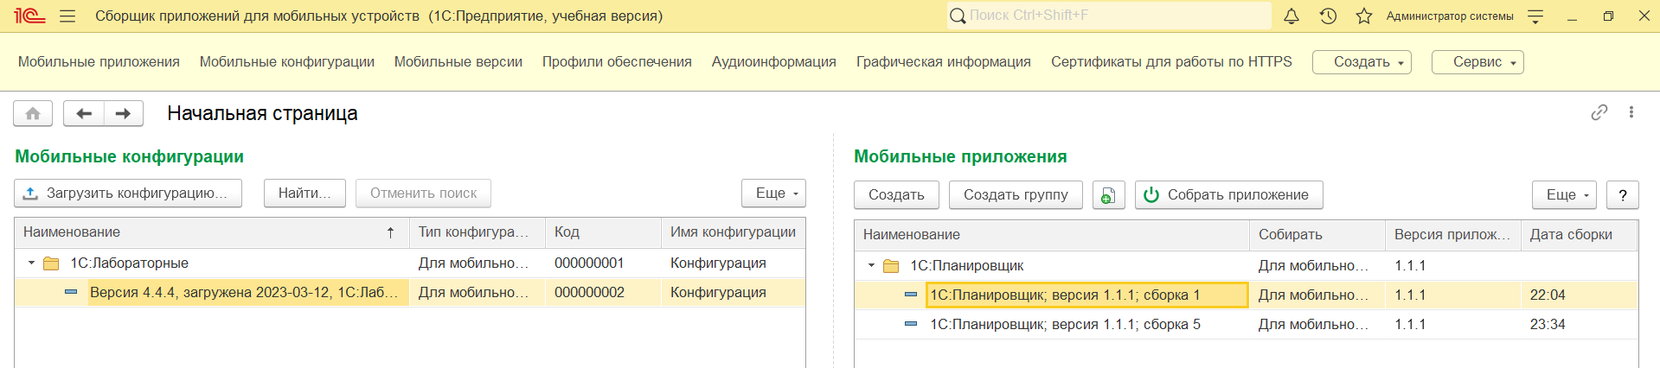Screen dimensions: 1660x368
Task: Click the sort arrow in Наименование header
Action: pos(391,232)
